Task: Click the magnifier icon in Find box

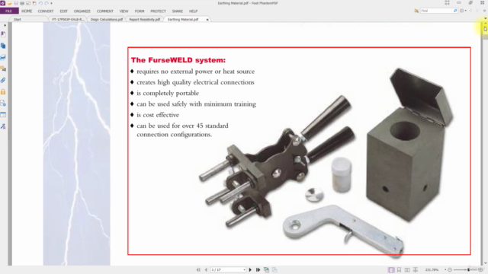Action: coord(455,11)
